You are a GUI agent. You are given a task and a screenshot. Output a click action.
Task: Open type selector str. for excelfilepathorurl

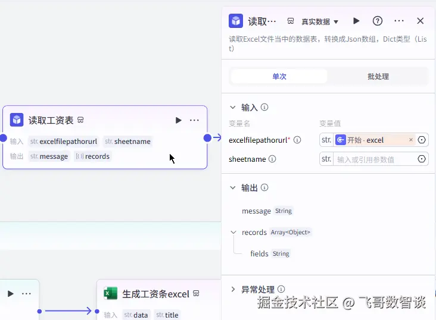(x=326, y=140)
